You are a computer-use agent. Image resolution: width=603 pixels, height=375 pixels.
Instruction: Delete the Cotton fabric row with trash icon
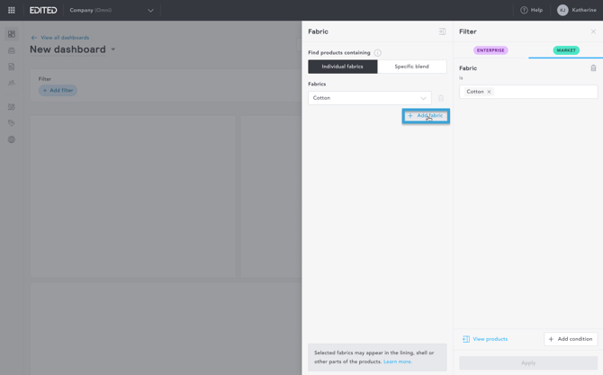click(441, 98)
